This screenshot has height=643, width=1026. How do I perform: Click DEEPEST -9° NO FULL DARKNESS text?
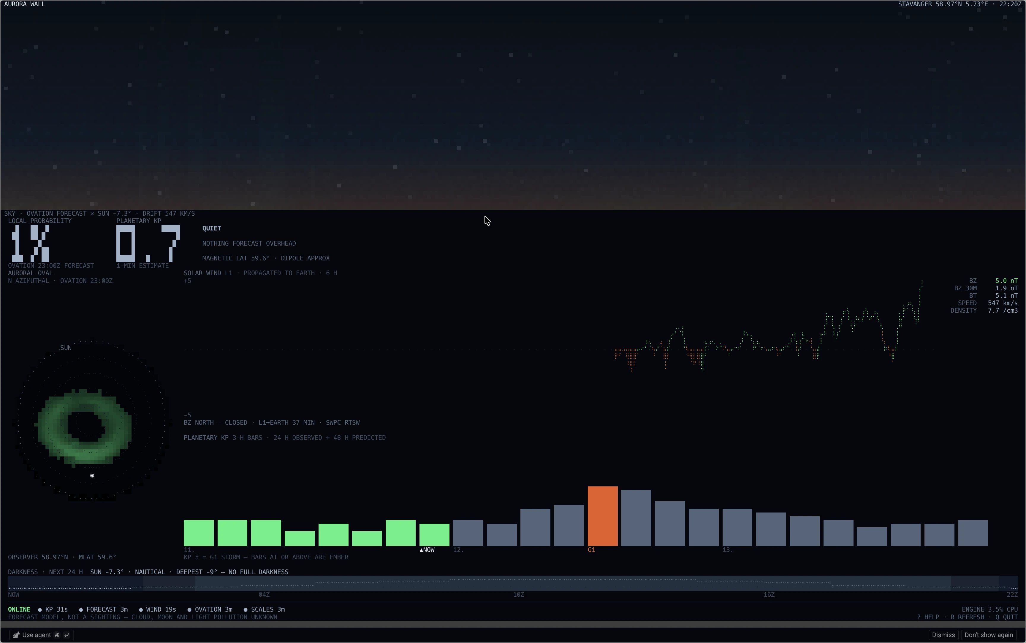[232, 572]
